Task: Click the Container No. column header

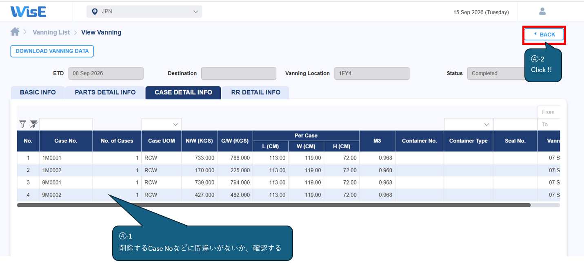Action: 420,141
